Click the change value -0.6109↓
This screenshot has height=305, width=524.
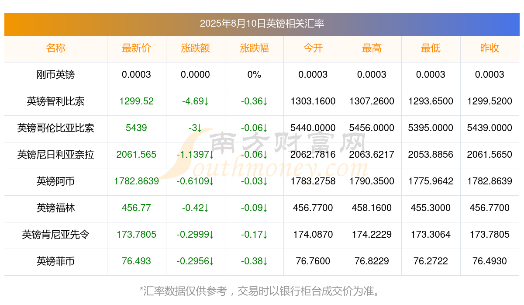195,181
